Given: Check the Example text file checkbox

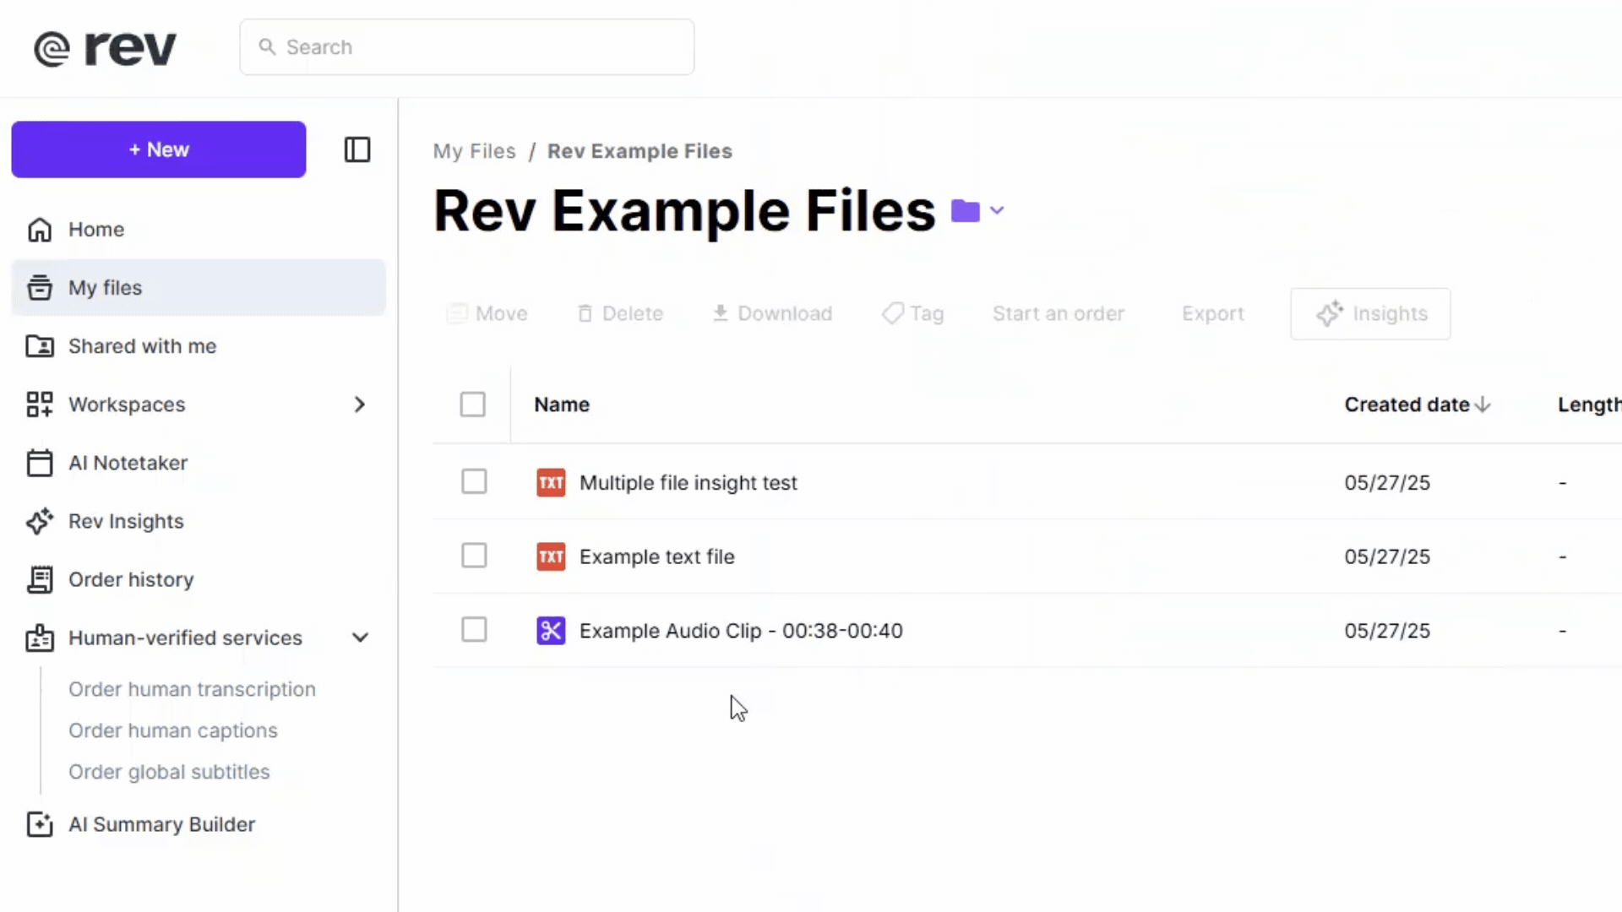Looking at the screenshot, I should pyautogui.click(x=474, y=556).
